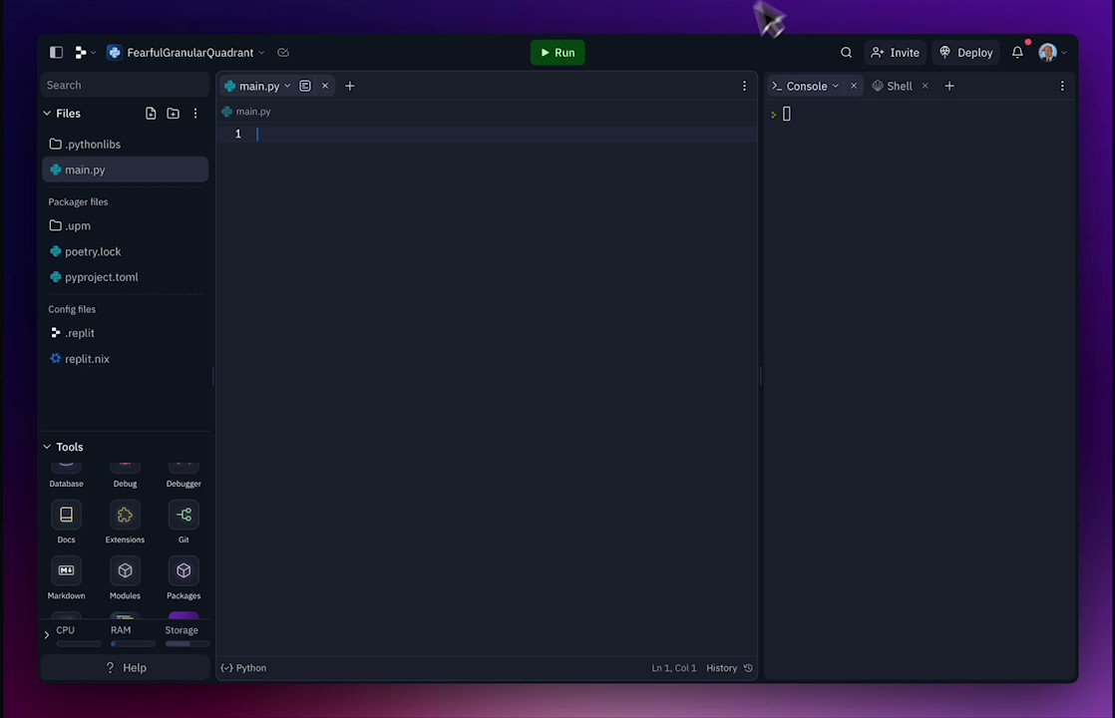This screenshot has height=718, width=1115.
Task: Create a new file icon
Action: (x=151, y=114)
